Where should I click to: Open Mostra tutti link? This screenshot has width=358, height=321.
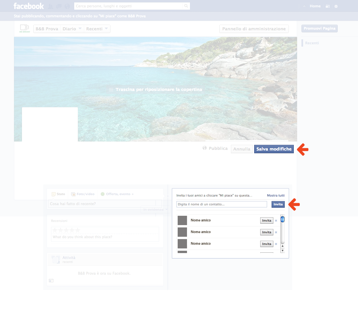[x=275, y=195]
